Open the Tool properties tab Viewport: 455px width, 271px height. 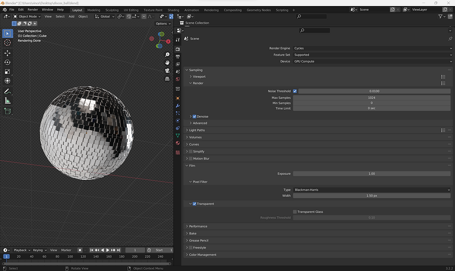point(177,40)
